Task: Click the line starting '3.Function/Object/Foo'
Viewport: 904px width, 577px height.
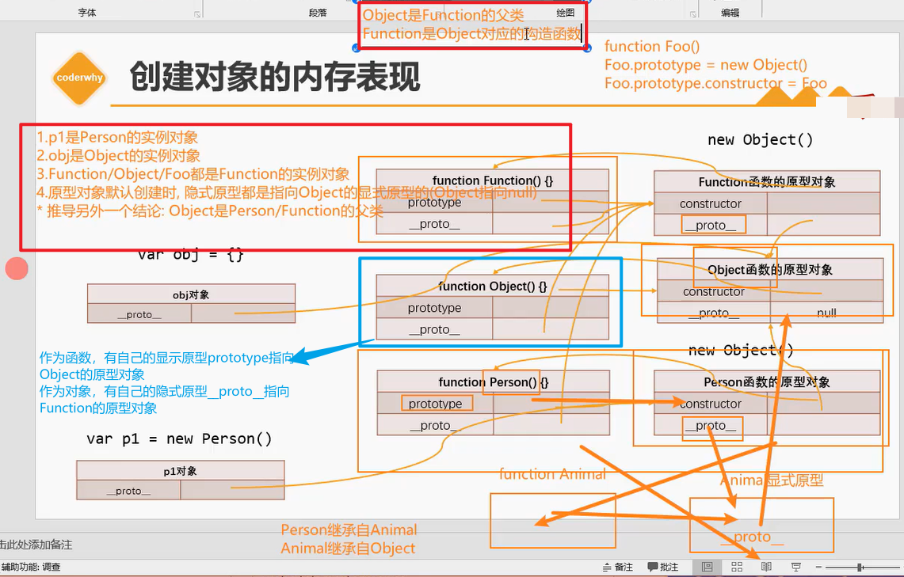Action: point(193,174)
